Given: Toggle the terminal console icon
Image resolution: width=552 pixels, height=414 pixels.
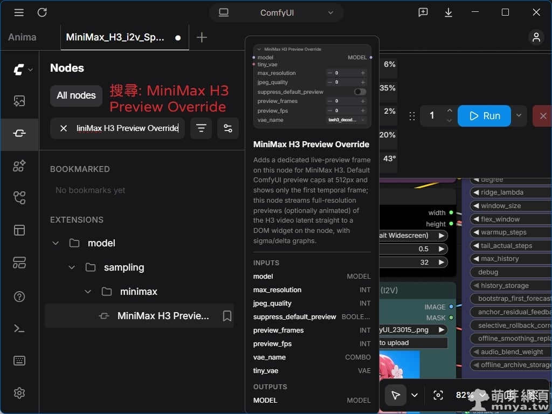Looking at the screenshot, I should [x=19, y=329].
